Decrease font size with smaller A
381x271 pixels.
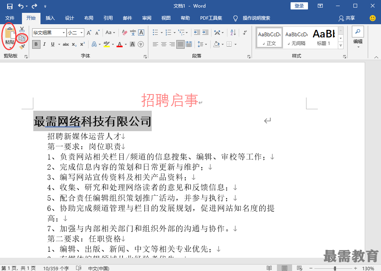[x=97, y=33]
